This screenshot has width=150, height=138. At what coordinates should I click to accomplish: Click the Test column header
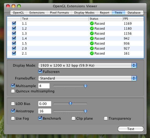coord(55,19)
